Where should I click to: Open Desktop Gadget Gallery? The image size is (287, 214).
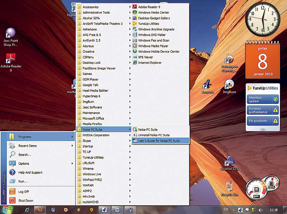click(160, 18)
